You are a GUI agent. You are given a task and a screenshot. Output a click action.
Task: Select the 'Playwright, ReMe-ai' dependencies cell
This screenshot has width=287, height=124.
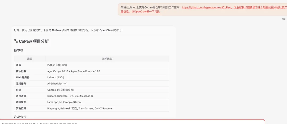107,108
